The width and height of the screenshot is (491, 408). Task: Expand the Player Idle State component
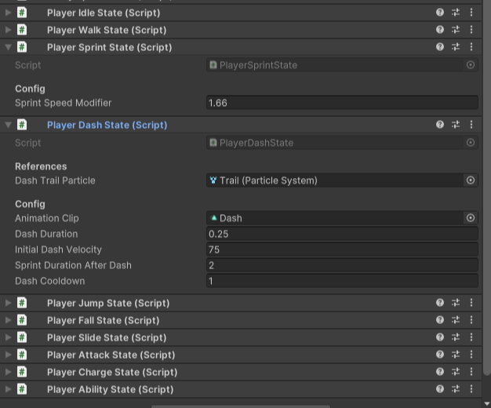tap(8, 13)
